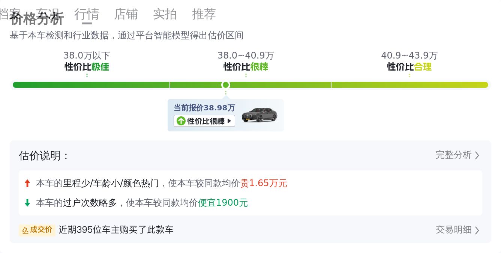This screenshot has width=501, height=253.
Task: Click the 完整分析 link
Action: click(453, 155)
